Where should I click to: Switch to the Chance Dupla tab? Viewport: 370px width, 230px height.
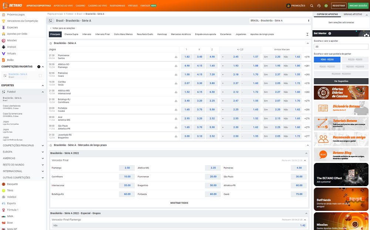[71, 34]
